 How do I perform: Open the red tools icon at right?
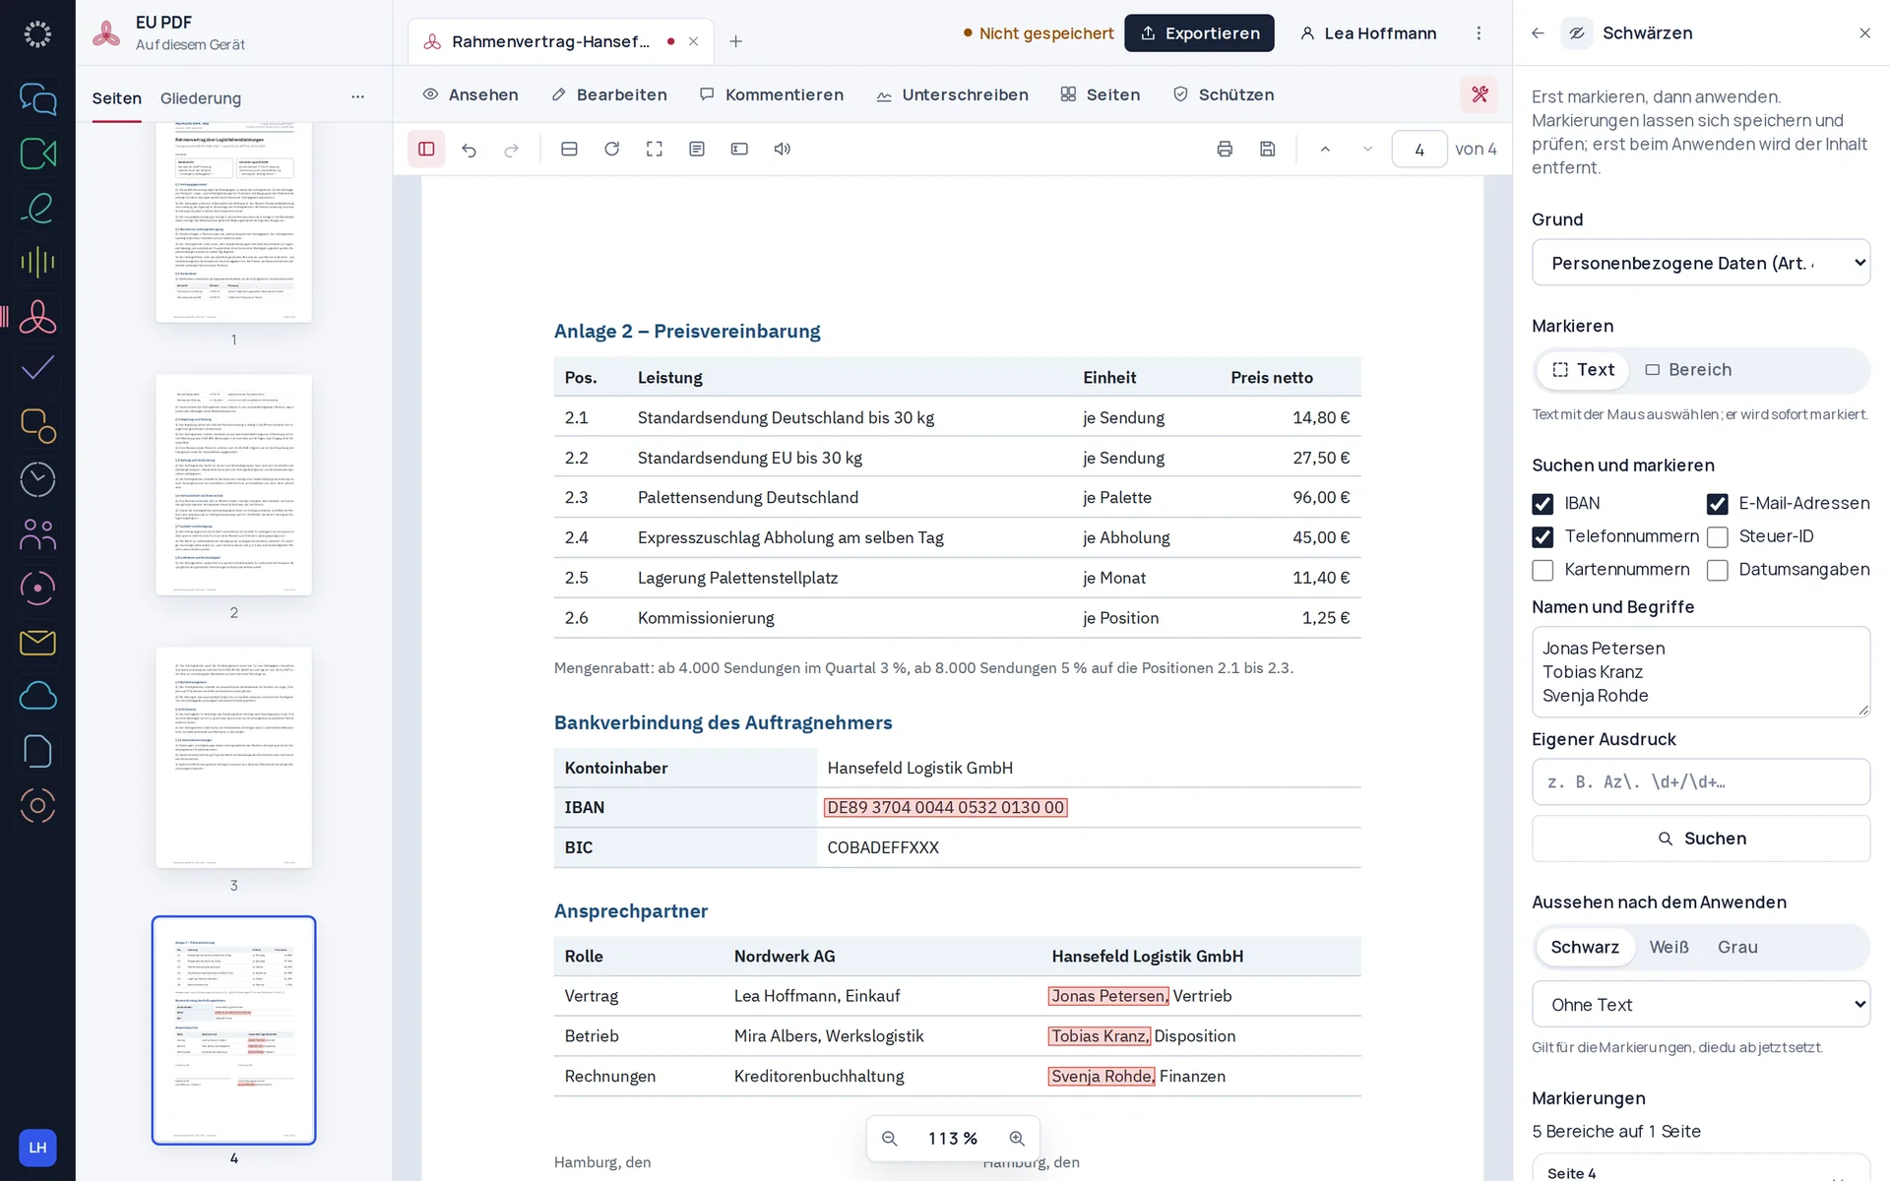pos(1479,94)
